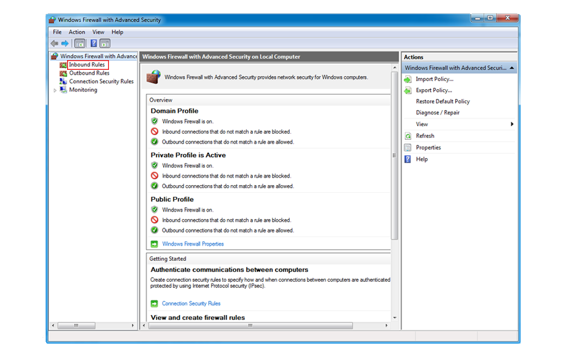Click the Private Profile is Active heading
Screen dimensions: 563x357
coord(188,155)
